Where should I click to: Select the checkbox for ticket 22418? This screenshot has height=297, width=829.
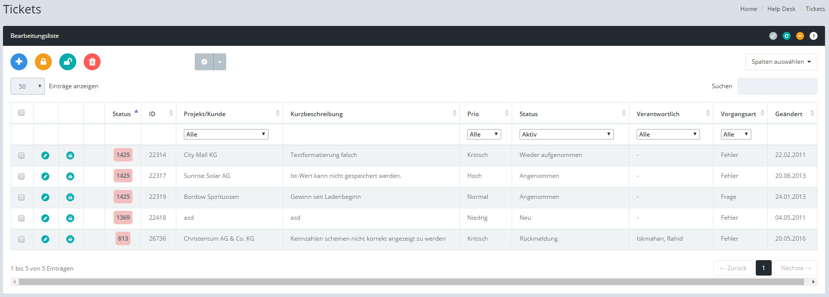click(21, 218)
